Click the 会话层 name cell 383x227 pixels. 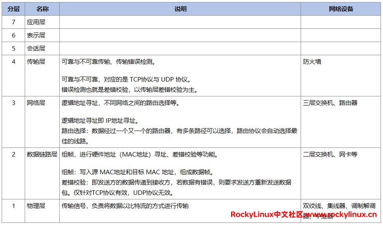(36, 49)
